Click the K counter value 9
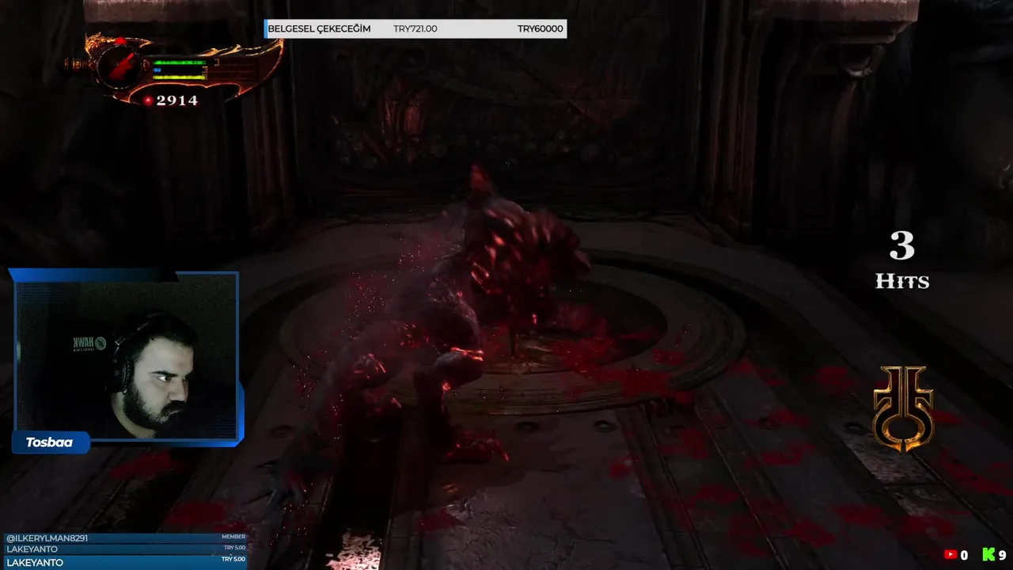The image size is (1013, 570). (x=1002, y=556)
